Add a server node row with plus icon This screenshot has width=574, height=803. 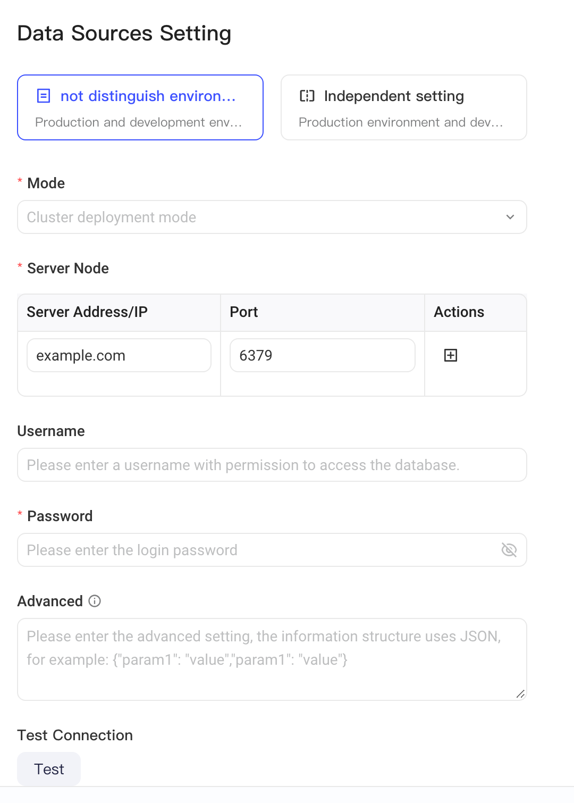point(451,355)
